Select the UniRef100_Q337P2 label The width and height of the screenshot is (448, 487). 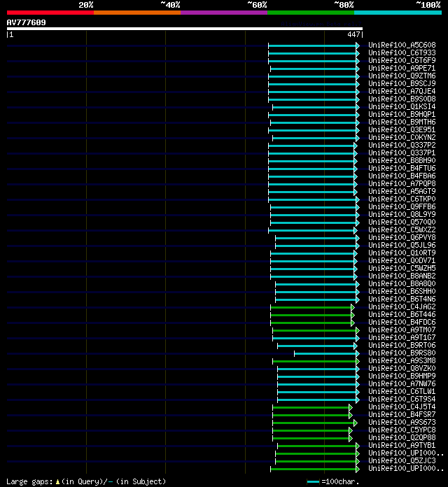coord(402,145)
